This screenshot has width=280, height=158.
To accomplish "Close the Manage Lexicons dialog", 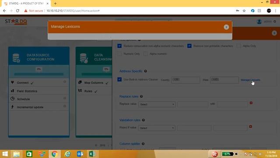I will pos(226,27).
